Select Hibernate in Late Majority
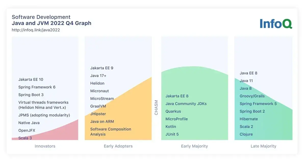The image size is (306, 160). (x=249, y=119)
